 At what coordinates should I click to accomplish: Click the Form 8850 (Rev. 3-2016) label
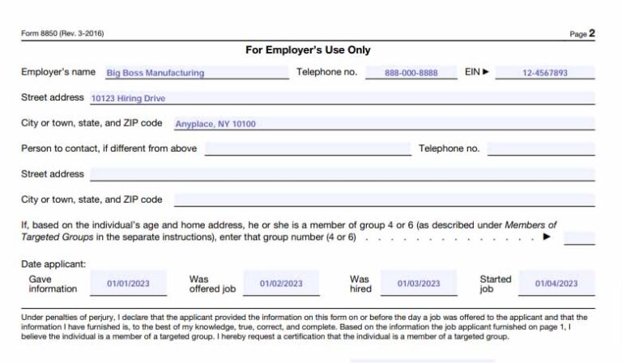(62, 33)
